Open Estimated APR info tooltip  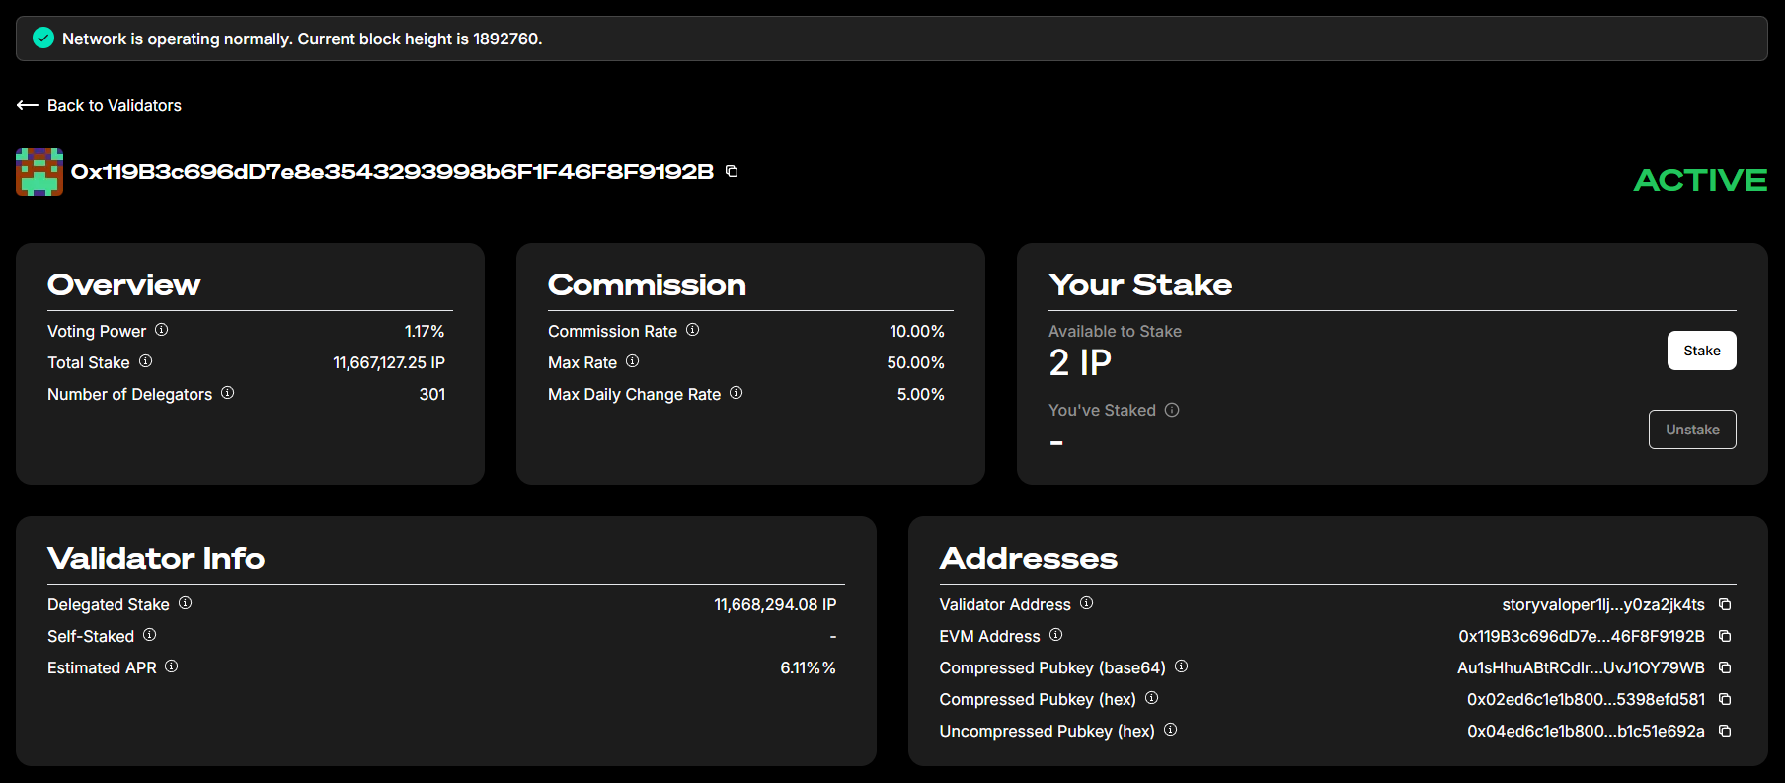point(172,666)
